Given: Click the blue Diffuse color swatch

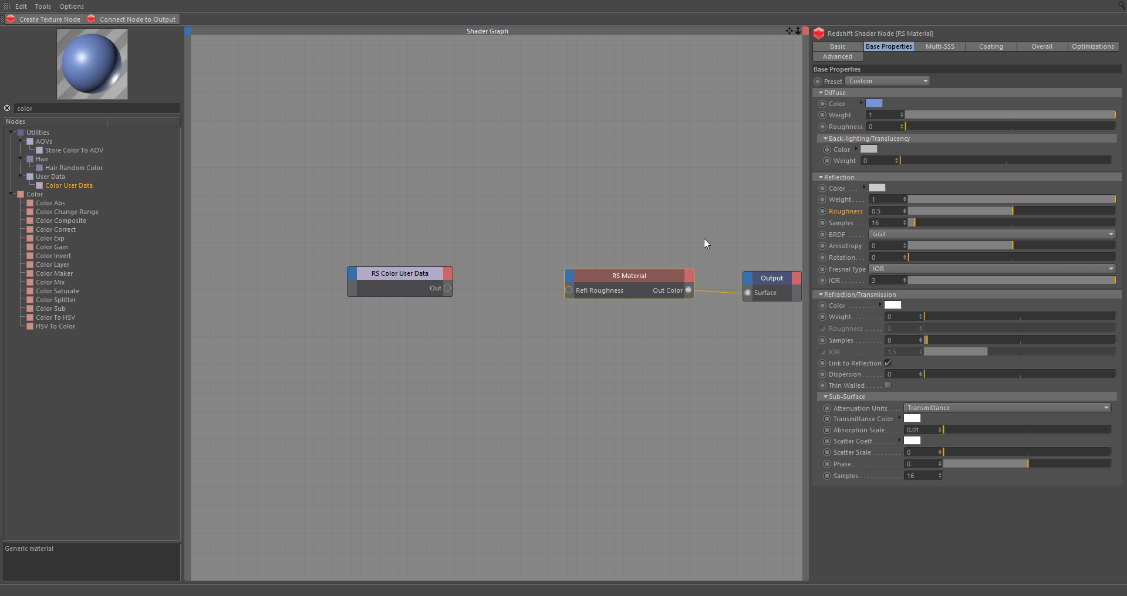Looking at the screenshot, I should click(874, 103).
